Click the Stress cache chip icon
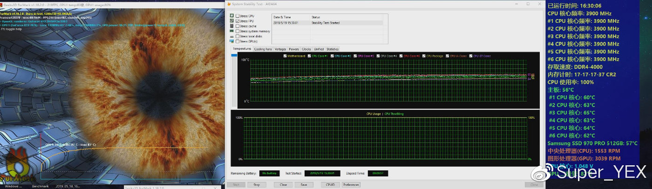Screen dimensions: 652x189 pos(231,26)
